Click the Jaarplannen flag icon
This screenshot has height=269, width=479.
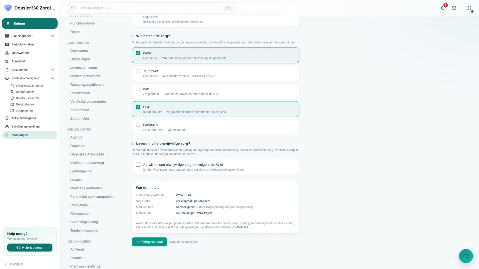point(12,111)
